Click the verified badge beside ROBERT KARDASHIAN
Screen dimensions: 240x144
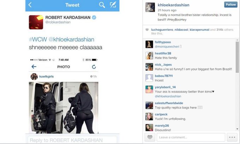tap(94, 17)
